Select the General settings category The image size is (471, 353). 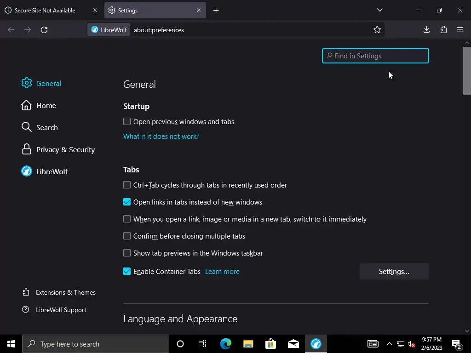click(x=41, y=83)
